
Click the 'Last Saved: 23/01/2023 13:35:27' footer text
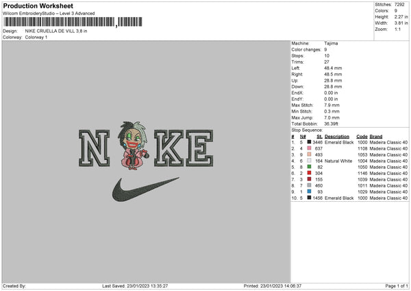[135, 286]
